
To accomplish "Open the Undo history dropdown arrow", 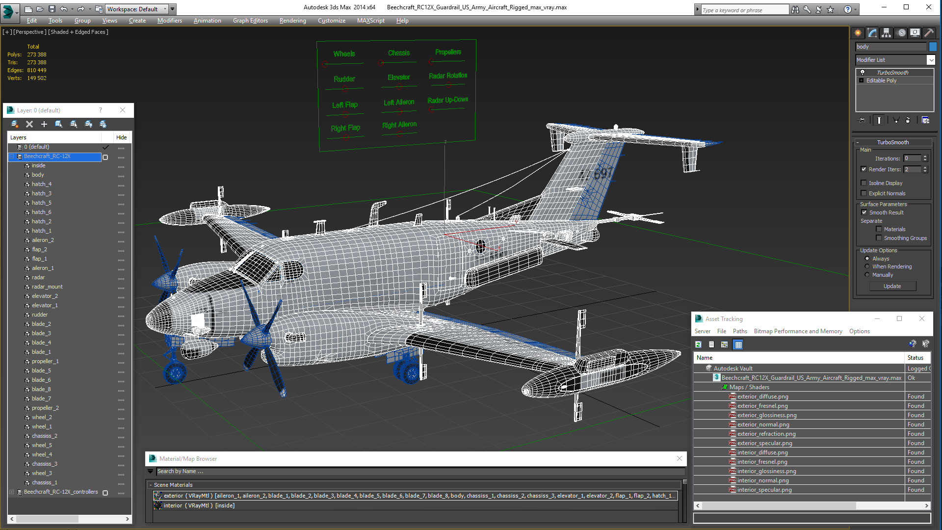I will point(72,9).
